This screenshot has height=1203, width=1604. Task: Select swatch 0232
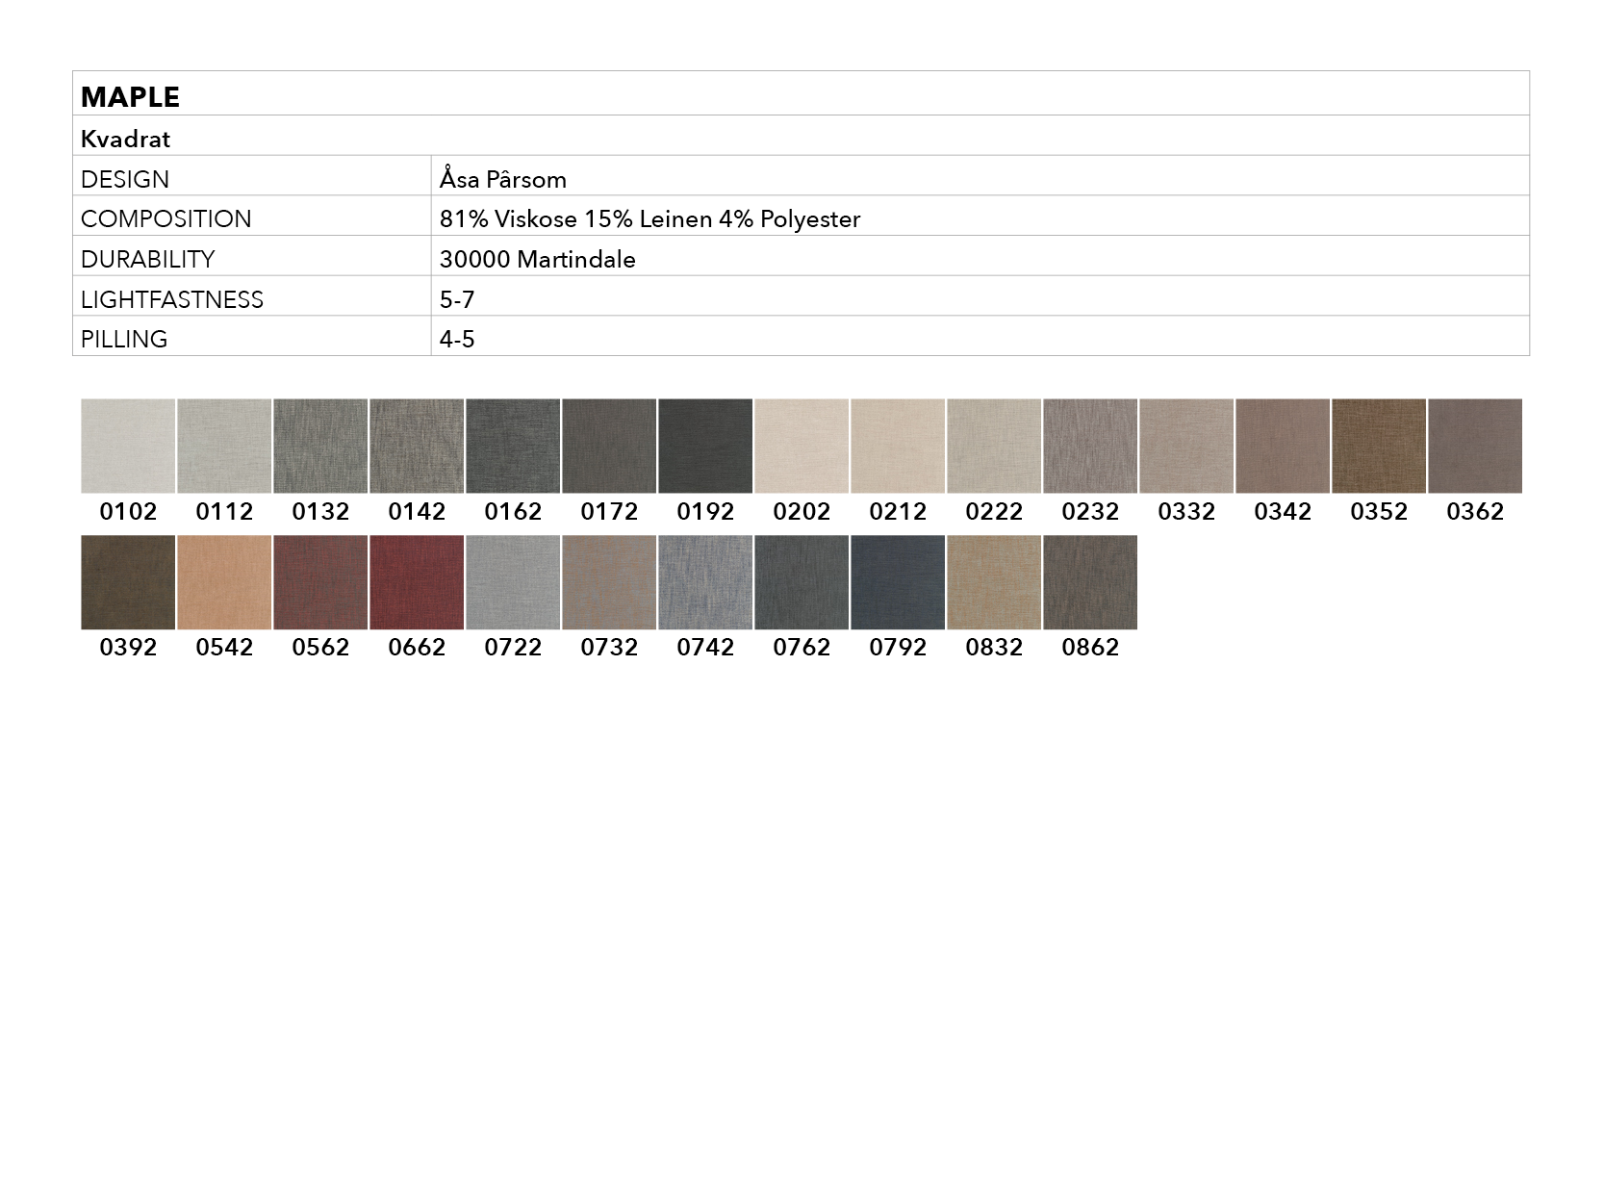click(1090, 446)
